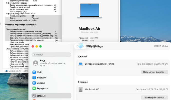This screenshot has height=100, width=171.
Task: Click Рівень заряду (%) row
Action: click(x=33, y=12)
